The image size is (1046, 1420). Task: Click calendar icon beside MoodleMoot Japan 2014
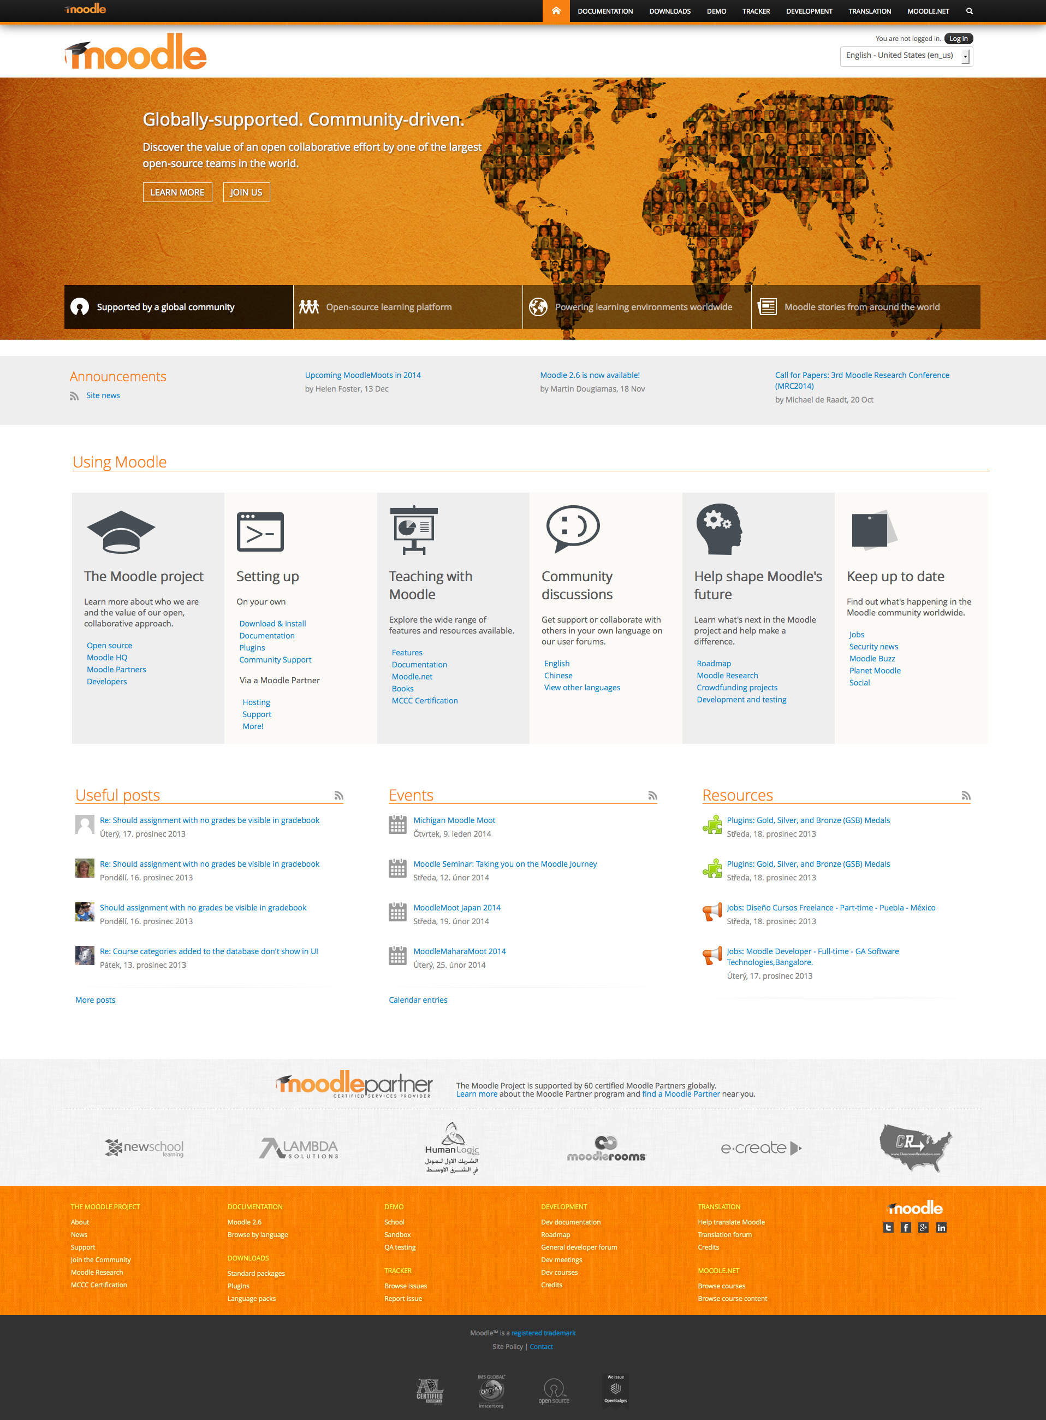(x=397, y=912)
